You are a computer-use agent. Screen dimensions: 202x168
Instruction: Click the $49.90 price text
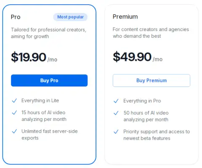[132, 57]
